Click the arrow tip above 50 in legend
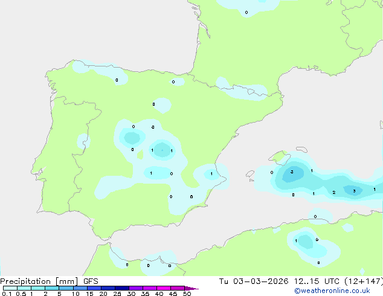 coord(191,288)
